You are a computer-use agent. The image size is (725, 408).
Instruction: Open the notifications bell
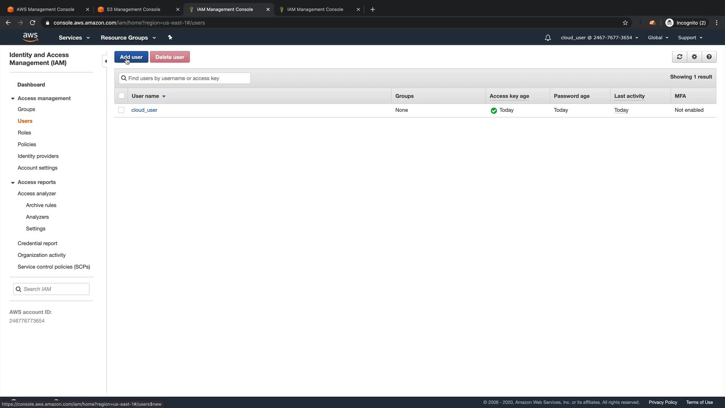(x=548, y=38)
